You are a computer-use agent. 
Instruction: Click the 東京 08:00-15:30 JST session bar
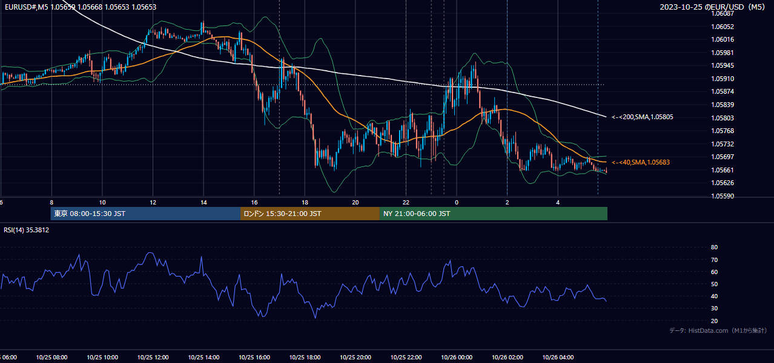pyautogui.click(x=145, y=214)
